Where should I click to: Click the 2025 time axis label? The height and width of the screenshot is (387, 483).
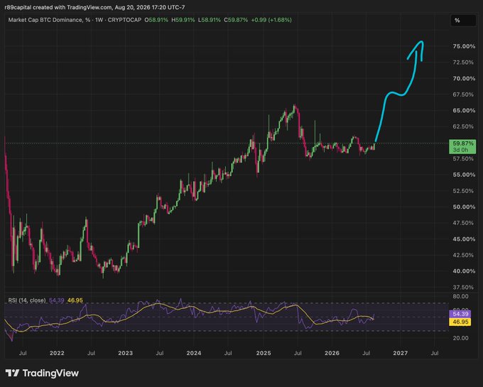(x=264, y=353)
